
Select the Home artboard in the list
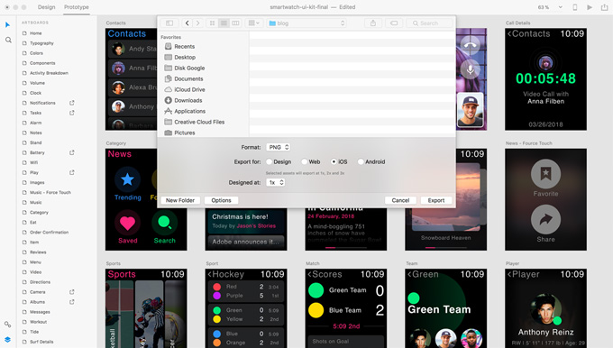pos(35,33)
